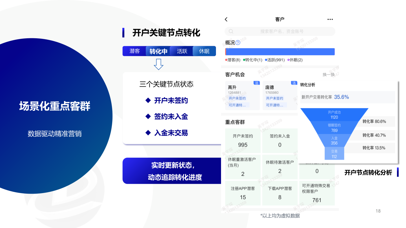The height and width of the screenshot is (228, 406).
Task: Focus the 搜索客户名、资金账号 search field
Action: pyautogui.click(x=280, y=31)
